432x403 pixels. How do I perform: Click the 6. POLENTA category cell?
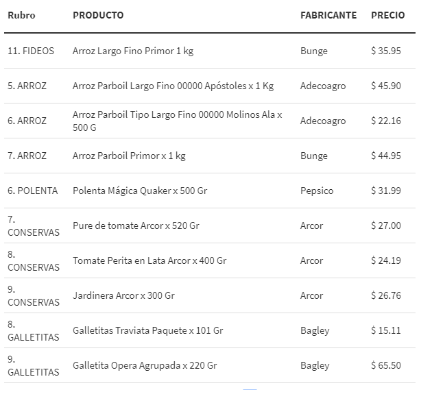[32, 191]
